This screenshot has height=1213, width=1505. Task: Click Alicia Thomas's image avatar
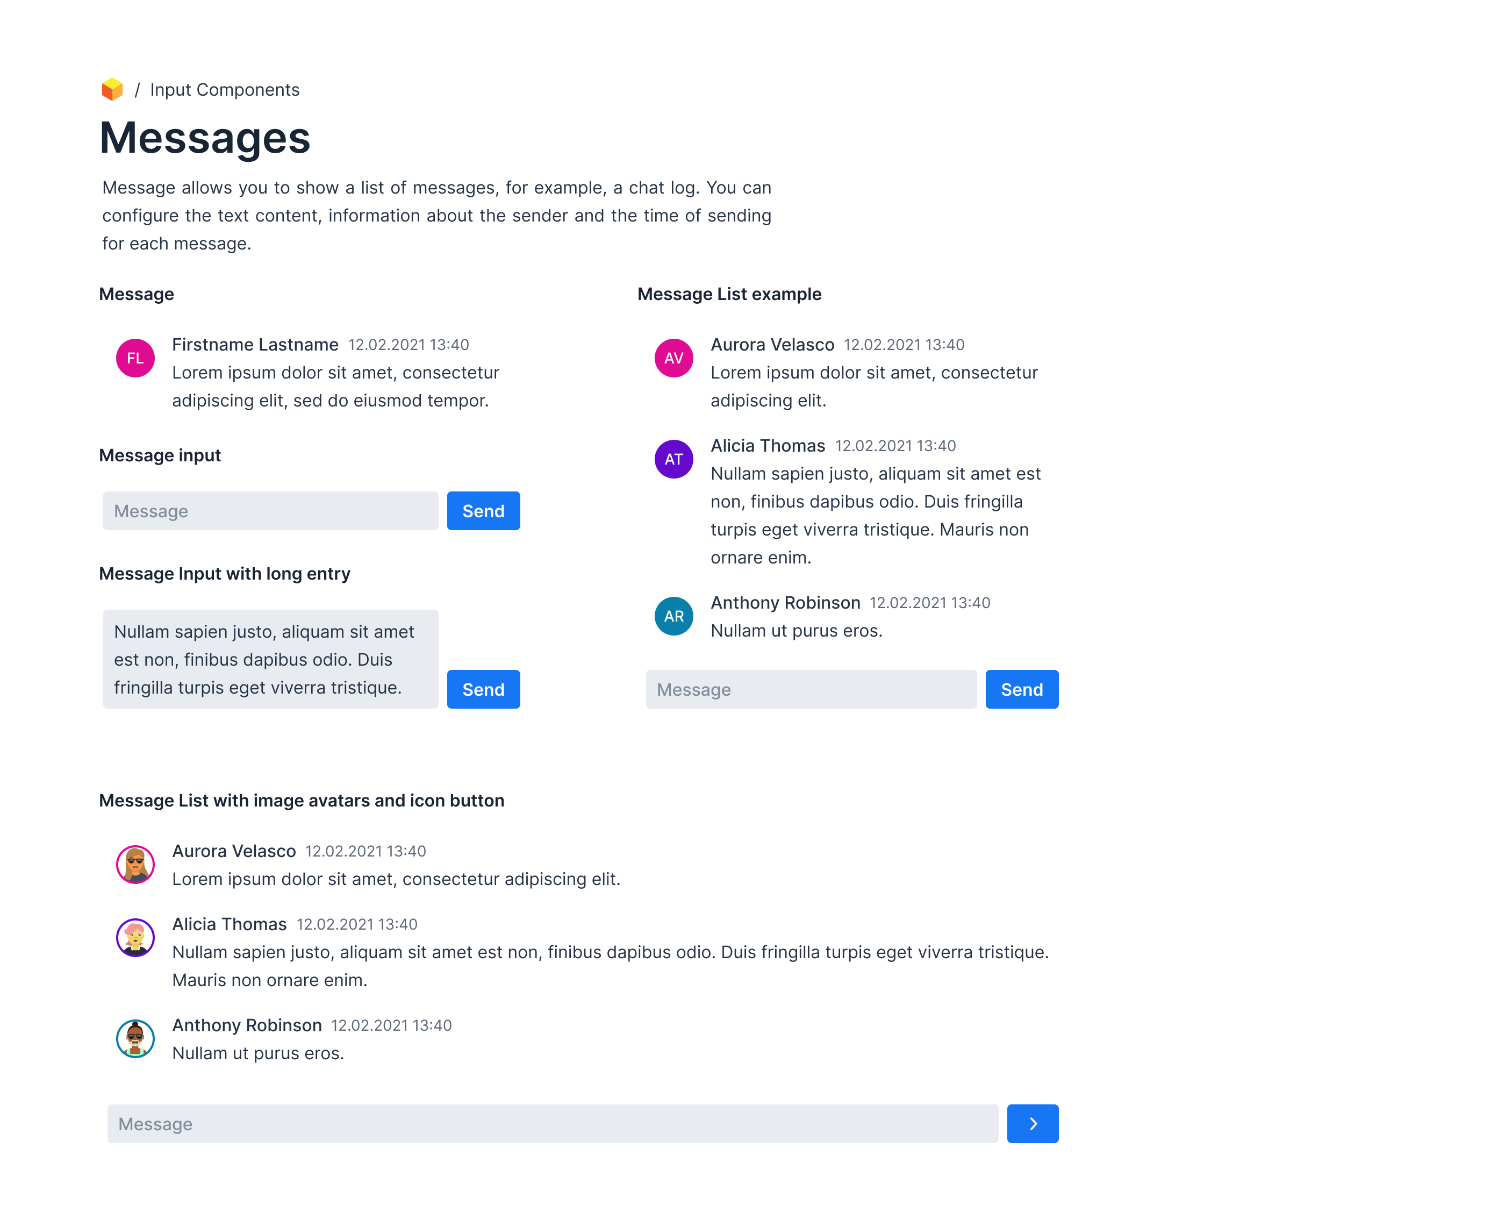pos(135,938)
